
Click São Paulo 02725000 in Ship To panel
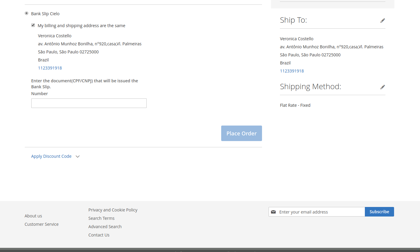click(310, 55)
